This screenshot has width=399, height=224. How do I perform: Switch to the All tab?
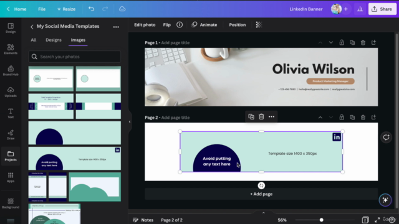tap(33, 40)
